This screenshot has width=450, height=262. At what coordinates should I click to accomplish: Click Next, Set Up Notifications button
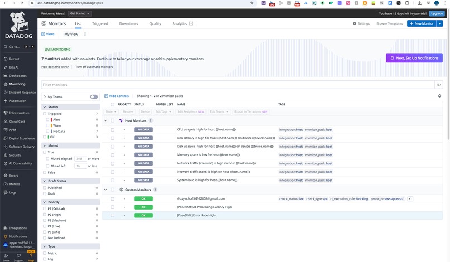(x=414, y=58)
